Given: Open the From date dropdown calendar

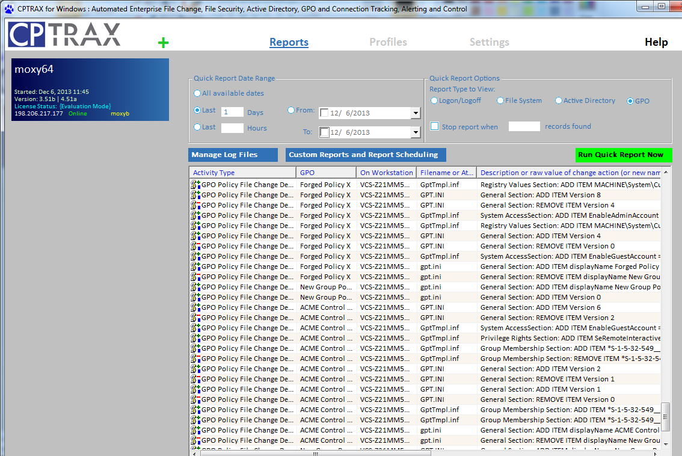Looking at the screenshot, I should pyautogui.click(x=416, y=113).
